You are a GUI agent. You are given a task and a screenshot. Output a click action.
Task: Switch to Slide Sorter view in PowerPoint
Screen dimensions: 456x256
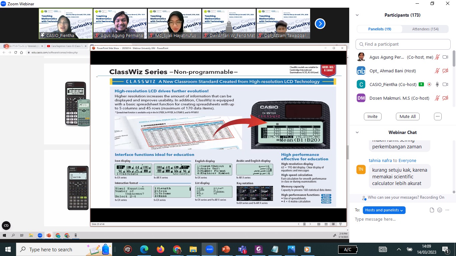pos(326,224)
